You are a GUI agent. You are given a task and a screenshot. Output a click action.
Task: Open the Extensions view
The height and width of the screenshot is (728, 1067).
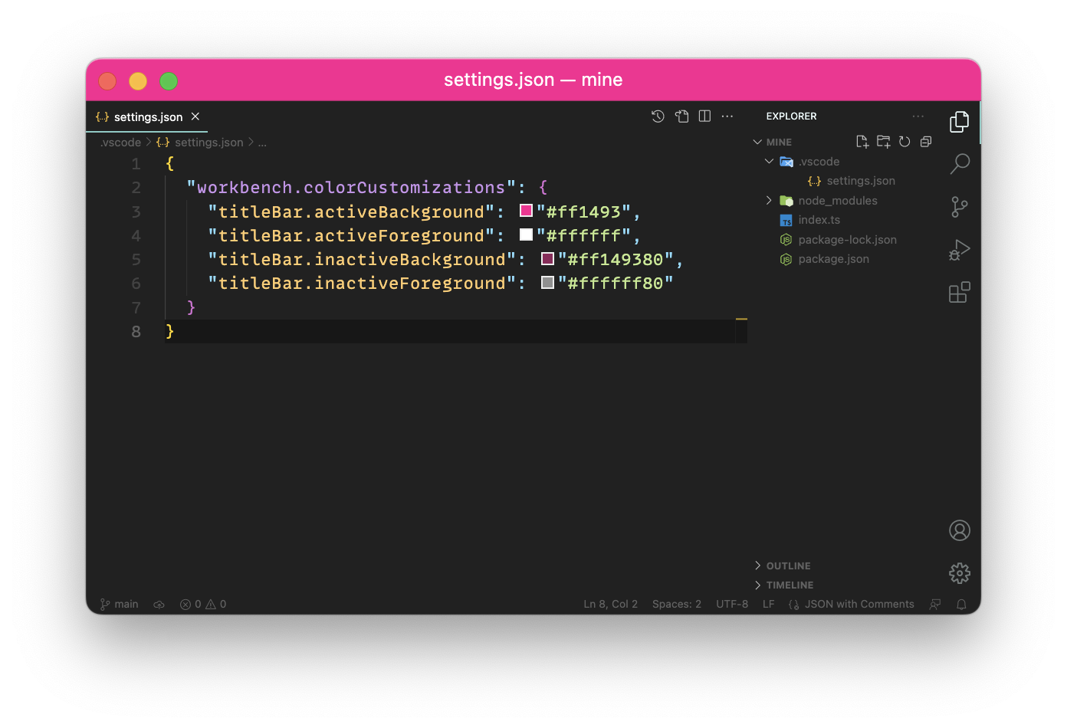959,292
